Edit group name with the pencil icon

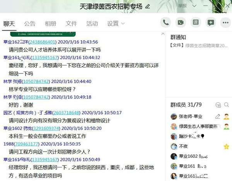point(147,7)
